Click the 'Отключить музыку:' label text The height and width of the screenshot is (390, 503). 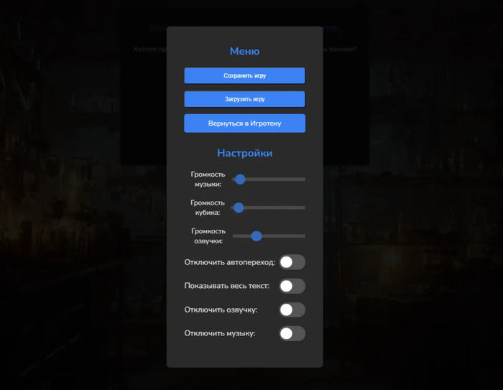tap(219, 333)
